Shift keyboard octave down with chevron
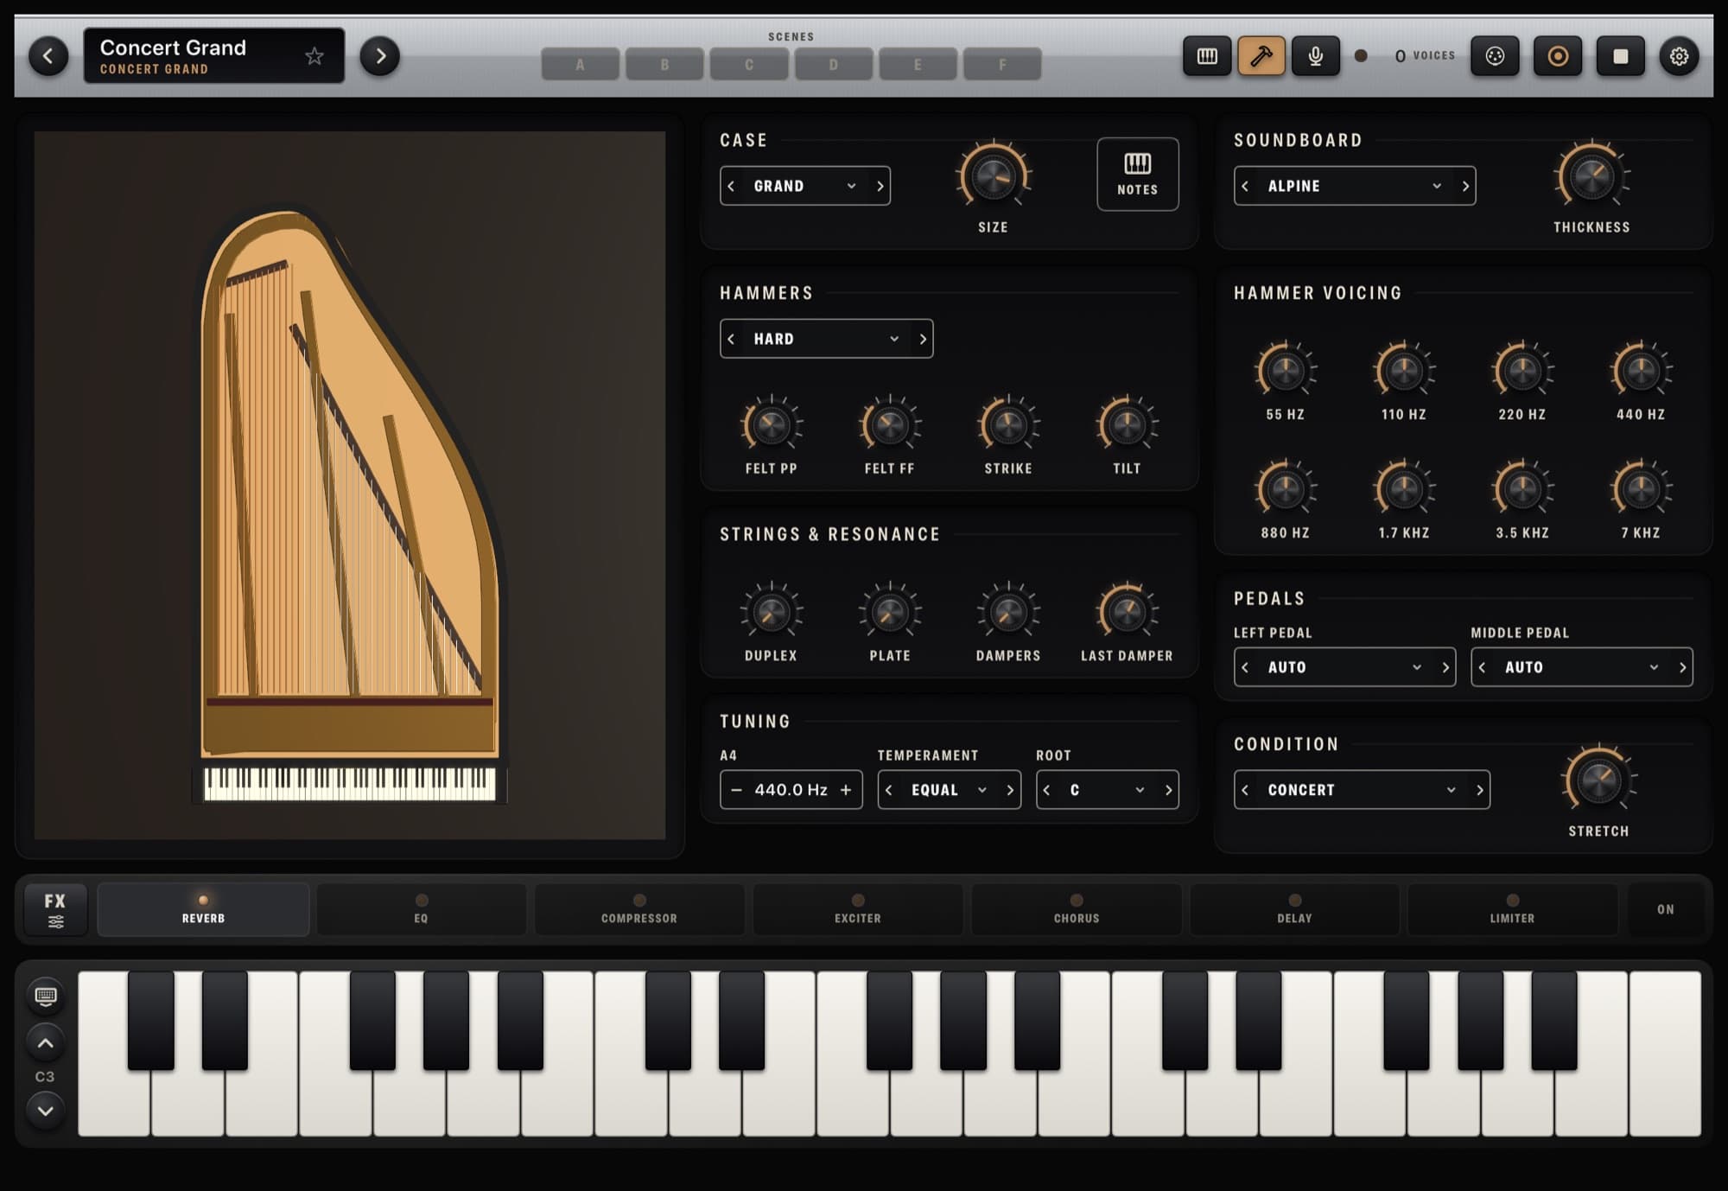This screenshot has width=1728, height=1191. click(x=46, y=1111)
